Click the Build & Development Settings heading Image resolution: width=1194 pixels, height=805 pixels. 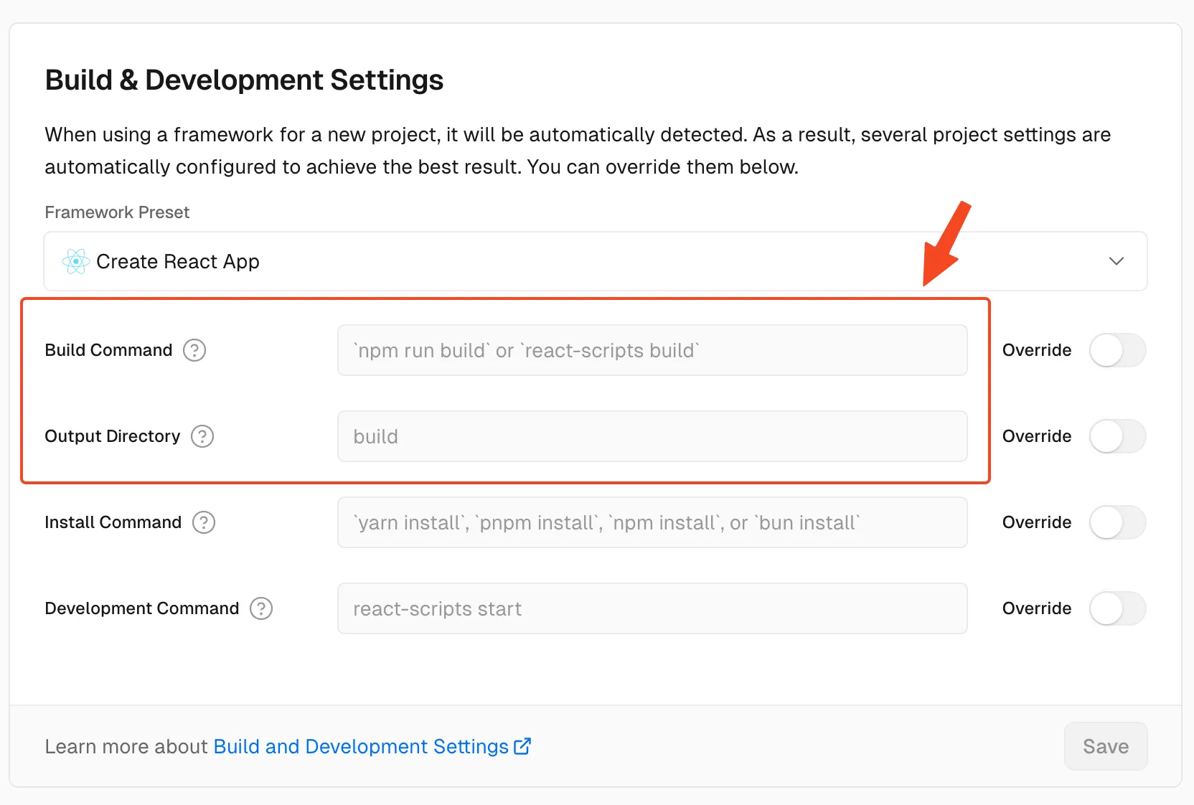pyautogui.click(x=244, y=80)
